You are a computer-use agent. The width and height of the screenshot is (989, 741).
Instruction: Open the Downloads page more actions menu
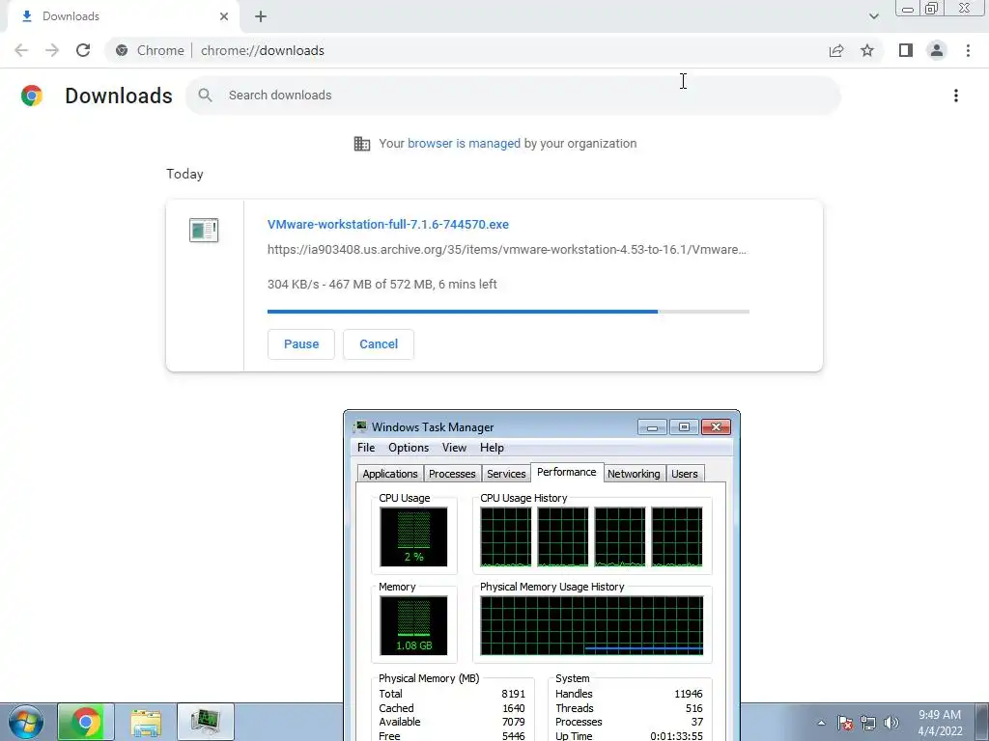click(x=956, y=96)
